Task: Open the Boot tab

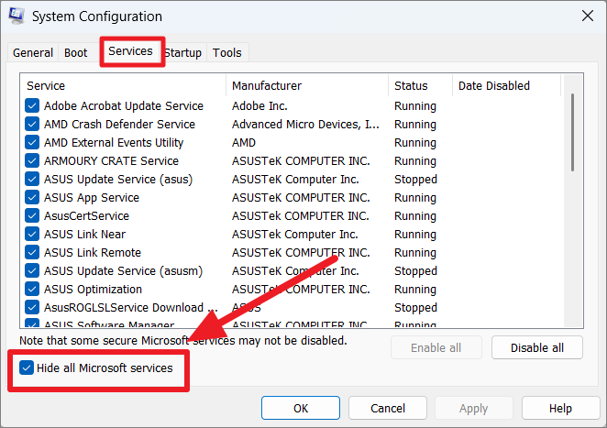Action: click(76, 52)
